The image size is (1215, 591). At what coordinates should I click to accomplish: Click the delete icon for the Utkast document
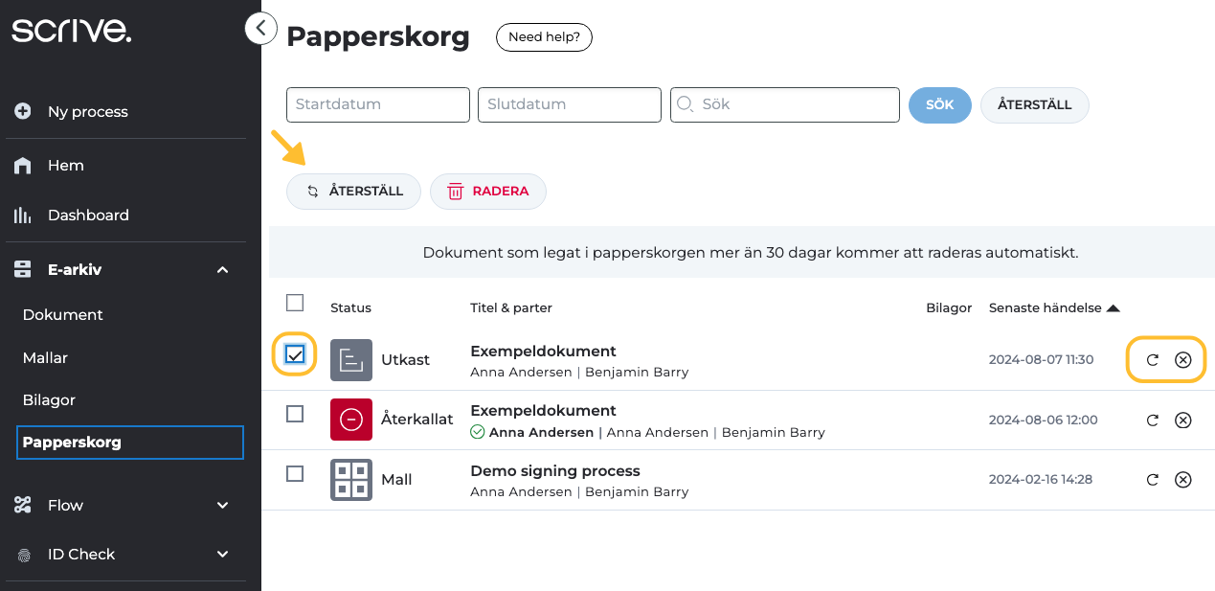[1183, 360]
